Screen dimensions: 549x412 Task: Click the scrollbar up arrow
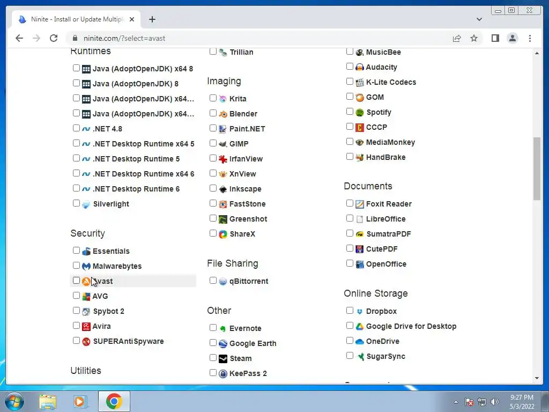coord(537,53)
